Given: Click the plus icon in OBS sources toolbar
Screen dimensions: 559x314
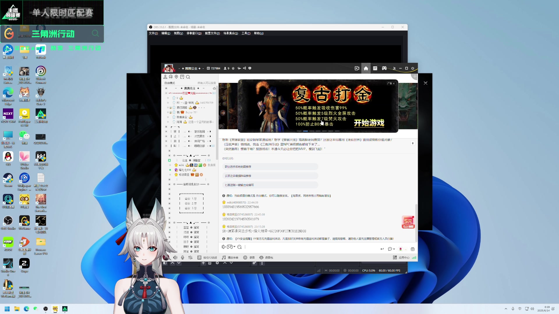Looking at the screenshot, I should tap(203, 263).
